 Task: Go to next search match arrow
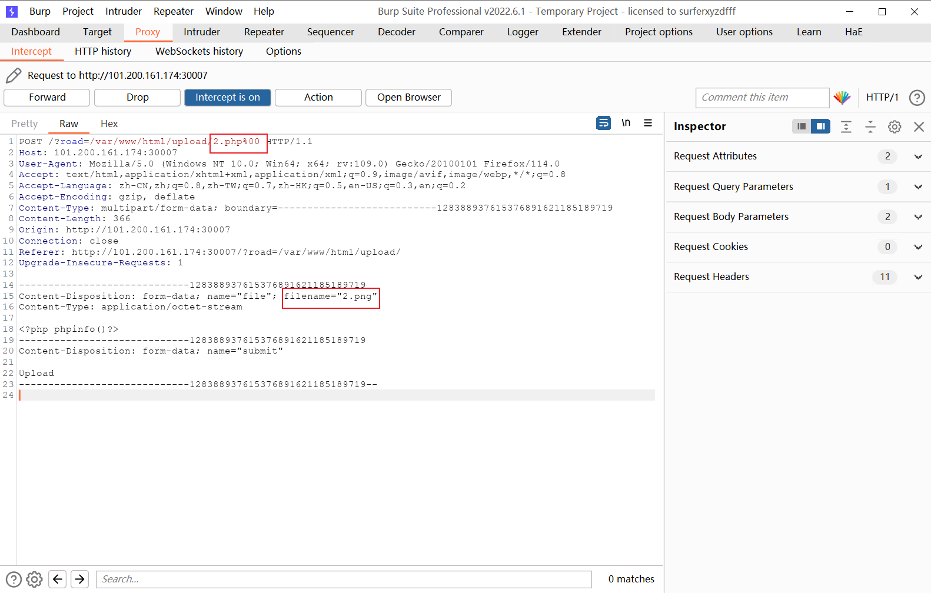(80, 579)
